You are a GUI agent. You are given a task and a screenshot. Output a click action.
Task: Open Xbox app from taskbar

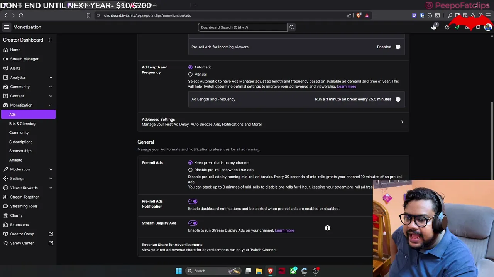(x=293, y=271)
